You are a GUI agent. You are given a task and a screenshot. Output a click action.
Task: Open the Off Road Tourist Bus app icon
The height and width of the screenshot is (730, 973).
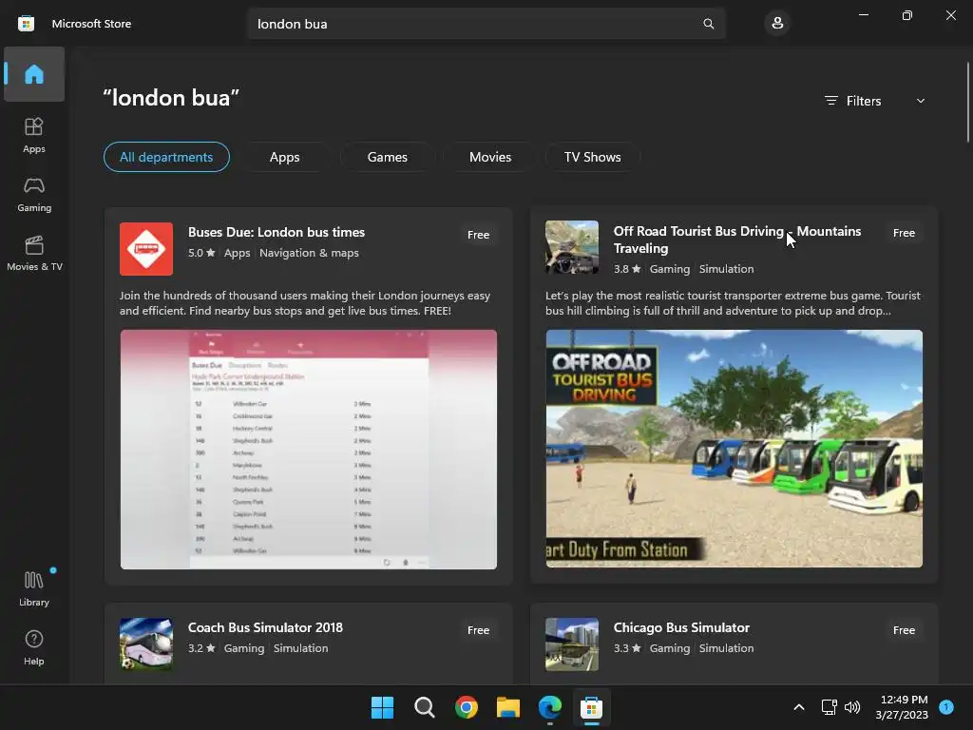point(572,247)
